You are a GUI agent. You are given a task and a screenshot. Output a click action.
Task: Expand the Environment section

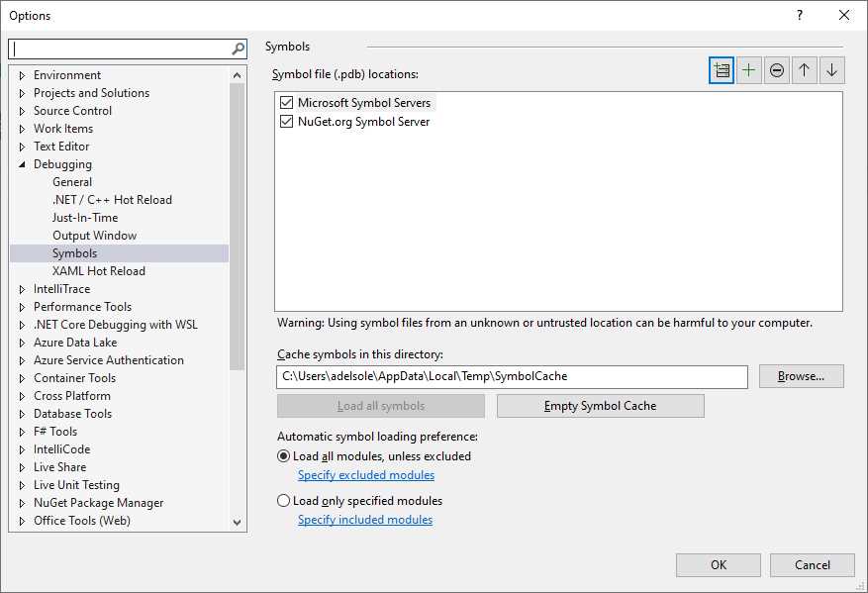(23, 74)
